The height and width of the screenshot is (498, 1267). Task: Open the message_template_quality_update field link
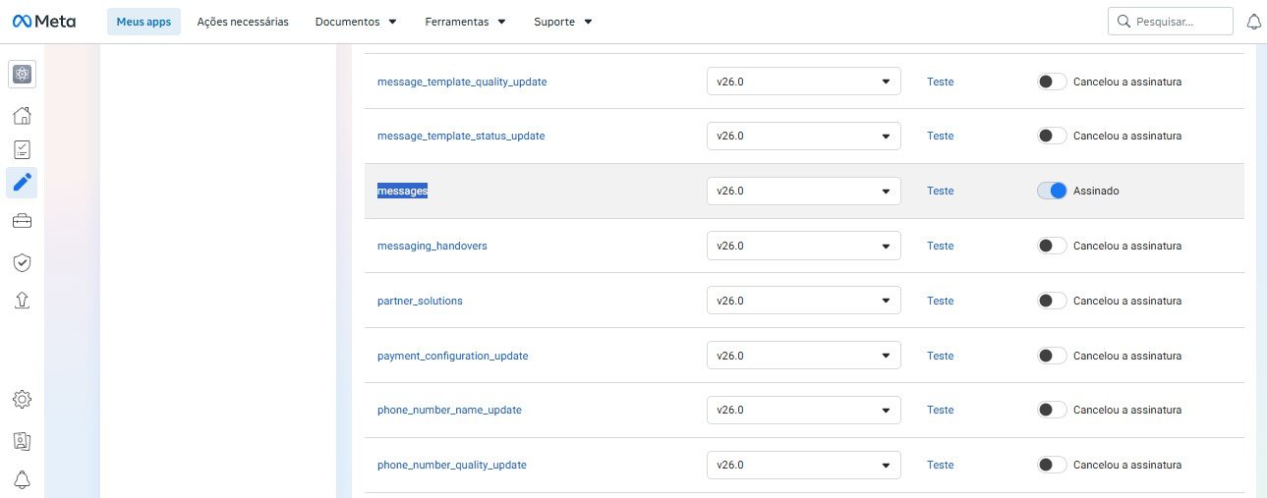pos(462,82)
